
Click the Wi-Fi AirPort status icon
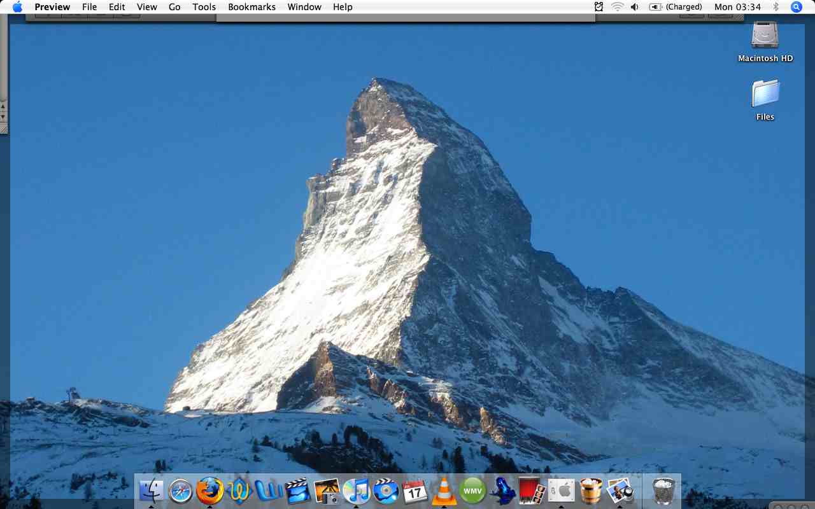click(617, 7)
